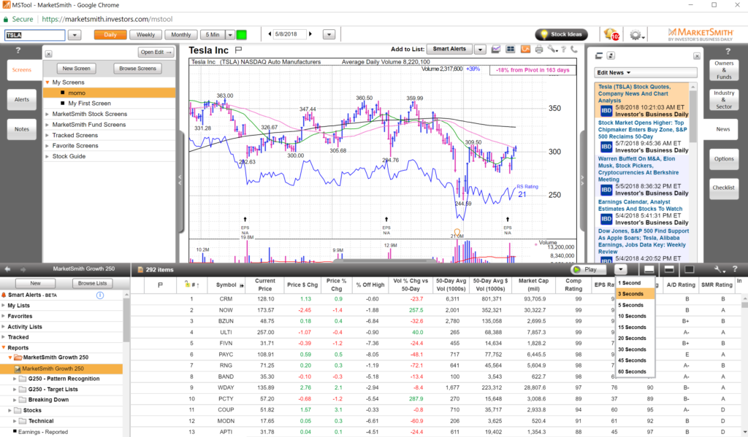Click the back arrow in list panel header

click(7, 269)
